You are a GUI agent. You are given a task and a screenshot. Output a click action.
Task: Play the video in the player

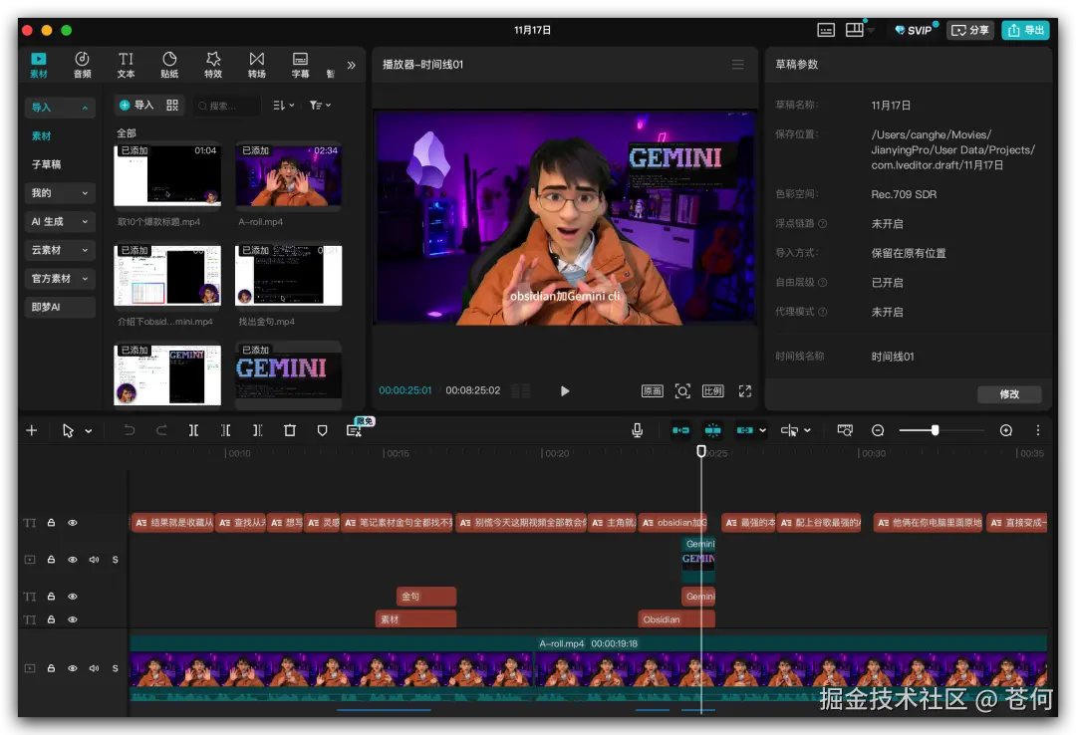[565, 391]
